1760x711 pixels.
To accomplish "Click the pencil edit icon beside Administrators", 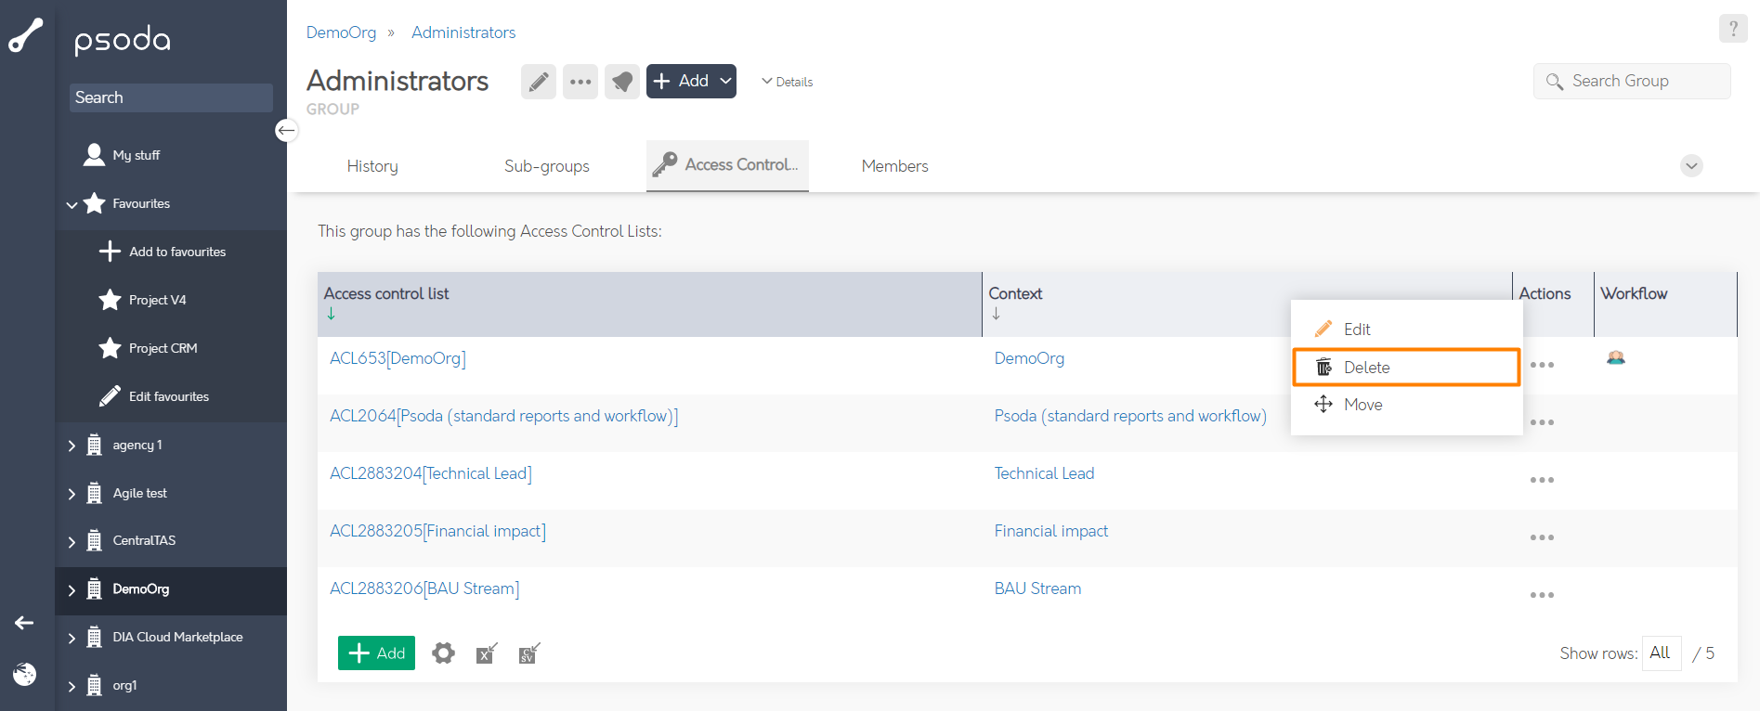I will tap(539, 82).
